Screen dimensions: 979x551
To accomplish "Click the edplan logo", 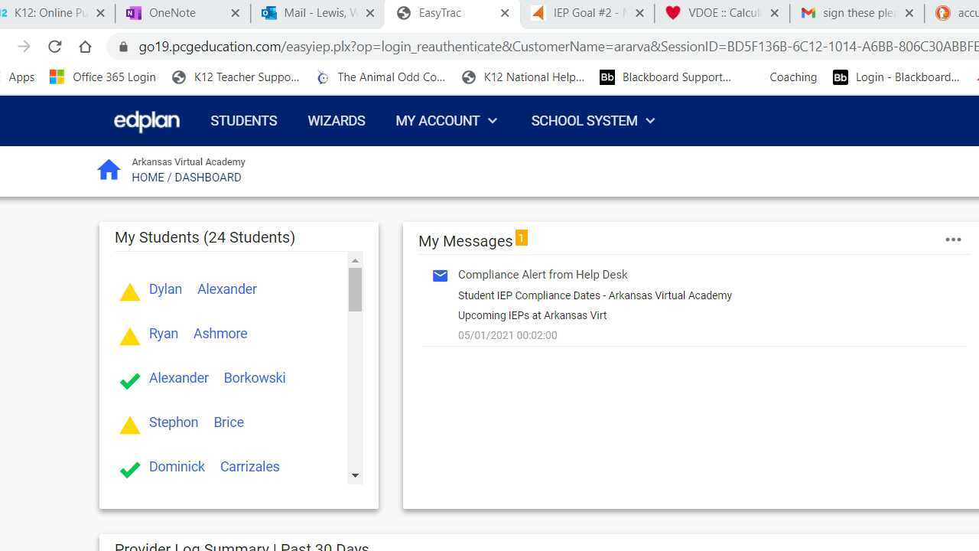I will (146, 120).
